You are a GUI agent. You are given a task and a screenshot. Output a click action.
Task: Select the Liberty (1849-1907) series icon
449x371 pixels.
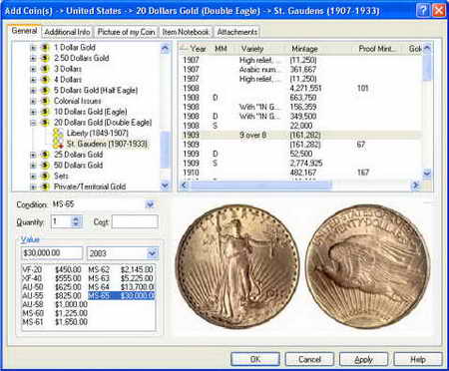click(x=58, y=133)
